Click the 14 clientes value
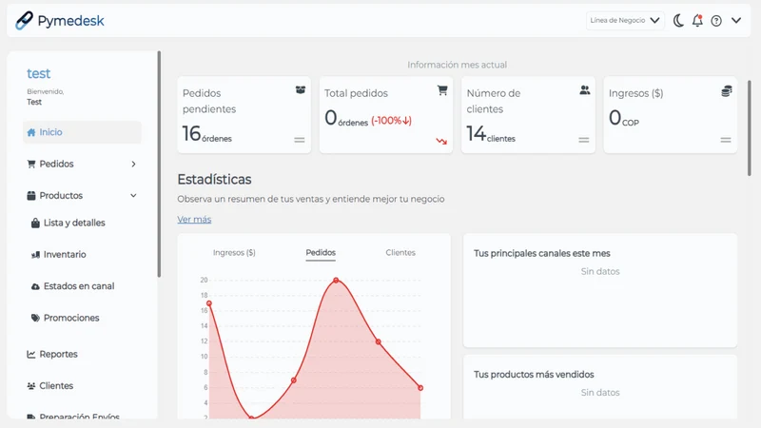 click(491, 134)
